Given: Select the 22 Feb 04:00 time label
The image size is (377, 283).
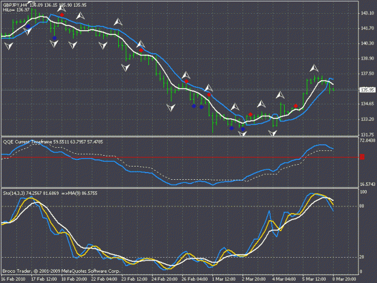Looking at the screenshot, I should click(x=104, y=279).
